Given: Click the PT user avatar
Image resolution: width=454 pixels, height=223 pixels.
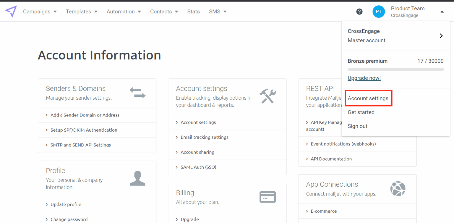Looking at the screenshot, I should click(379, 12).
